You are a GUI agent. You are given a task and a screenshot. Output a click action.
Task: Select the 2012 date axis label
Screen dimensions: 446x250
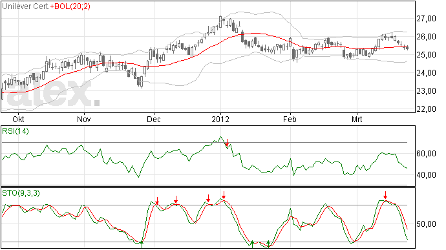click(x=220, y=119)
